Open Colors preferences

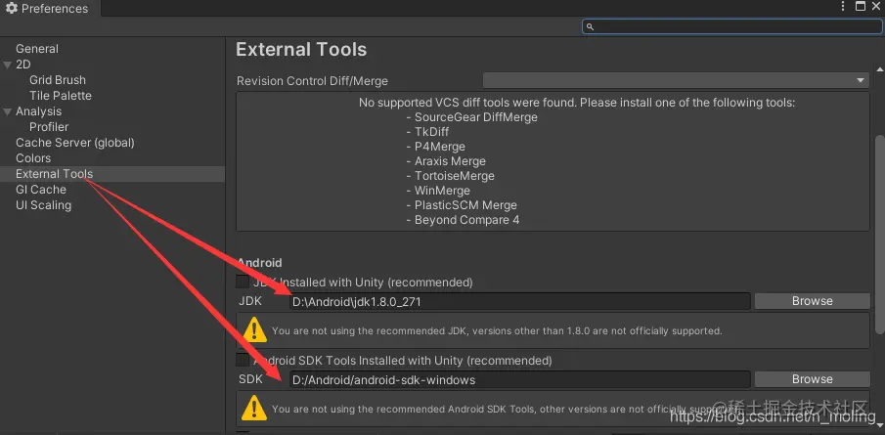coord(33,158)
